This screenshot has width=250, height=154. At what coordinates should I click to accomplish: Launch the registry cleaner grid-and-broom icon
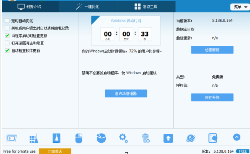pos(34,138)
